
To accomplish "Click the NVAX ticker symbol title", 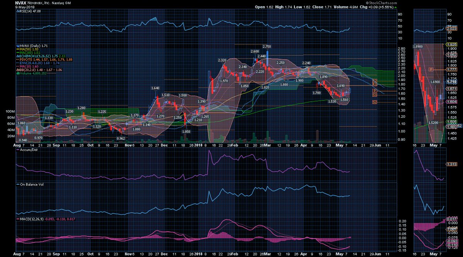I will [21, 3].
